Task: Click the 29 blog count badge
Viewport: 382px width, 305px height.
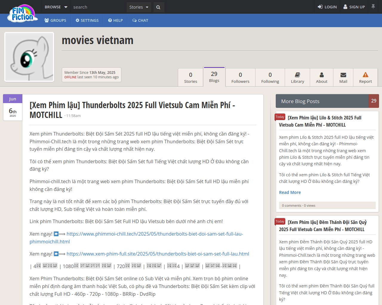Action: [374, 101]
